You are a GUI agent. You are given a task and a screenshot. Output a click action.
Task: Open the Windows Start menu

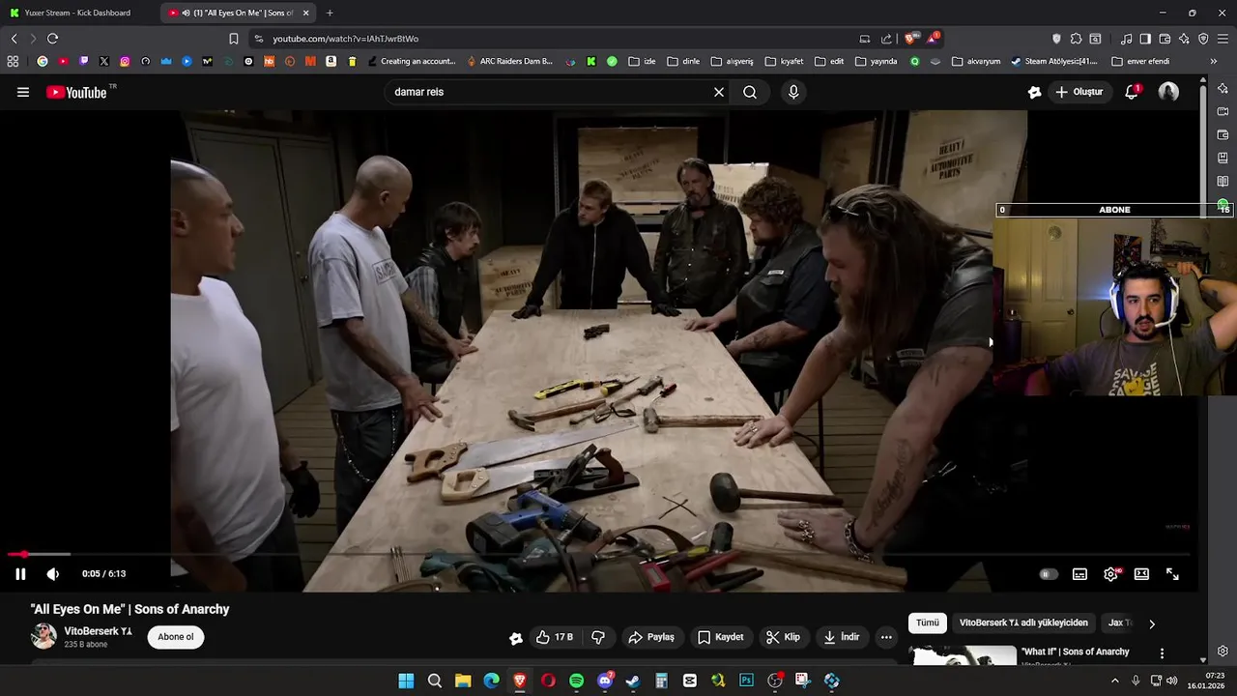tap(406, 681)
